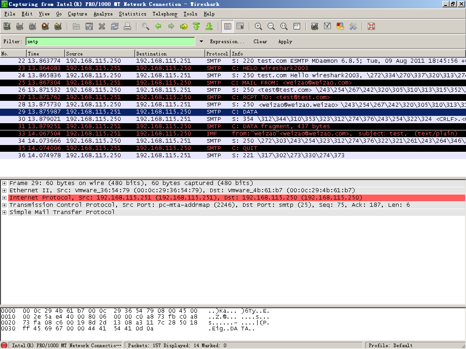Open the filter history dropdown arrow
Image resolution: width=466 pixels, height=349 pixels.
(201, 41)
